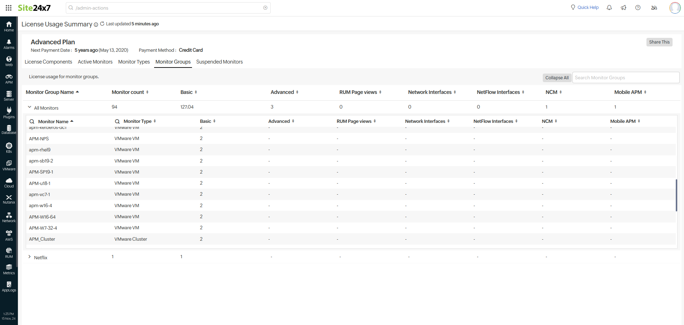Screen dimensions: 684x325
Task: Click the Collapse All button
Action: coord(557,78)
